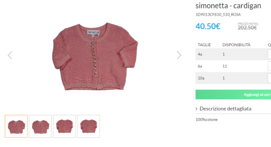Select the second cardigan thumbnail

click(x=40, y=126)
